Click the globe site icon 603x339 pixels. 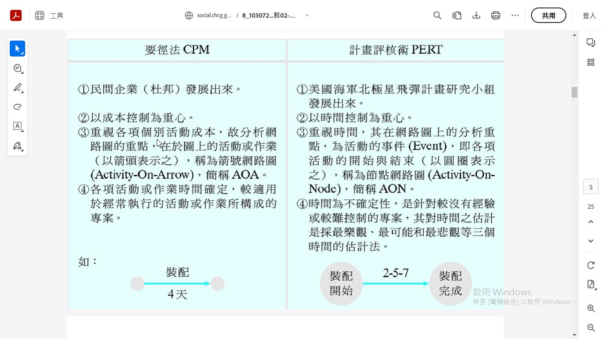(189, 15)
